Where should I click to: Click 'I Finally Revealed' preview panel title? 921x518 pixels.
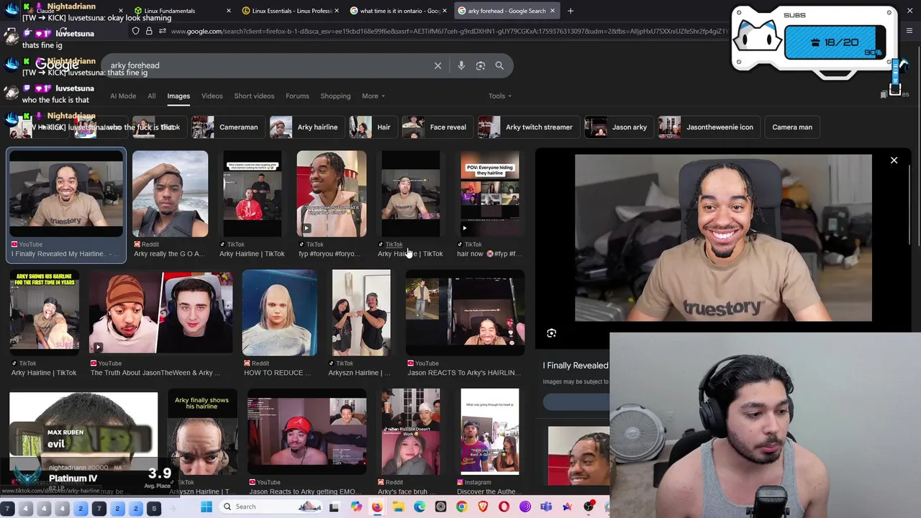click(x=576, y=365)
